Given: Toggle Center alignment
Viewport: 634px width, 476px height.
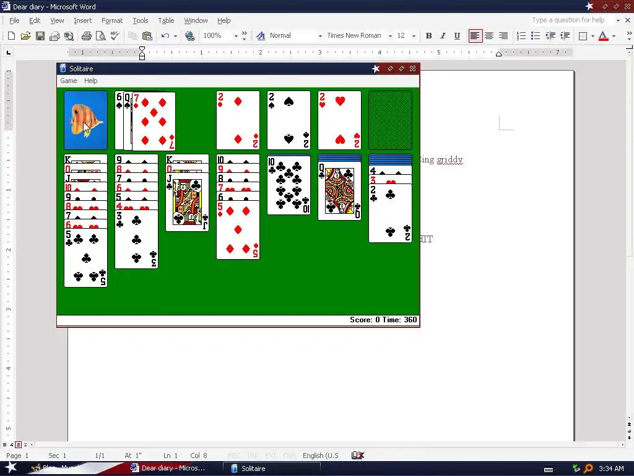Looking at the screenshot, I should tap(489, 35).
